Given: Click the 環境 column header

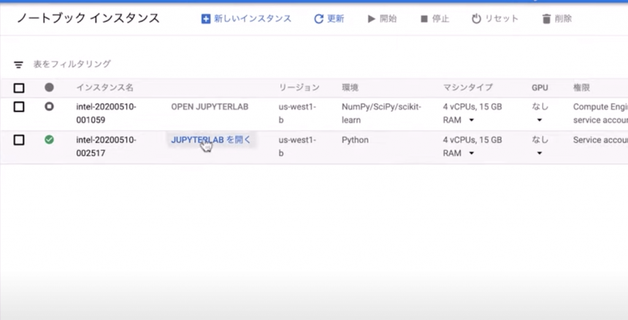Looking at the screenshot, I should pos(350,88).
